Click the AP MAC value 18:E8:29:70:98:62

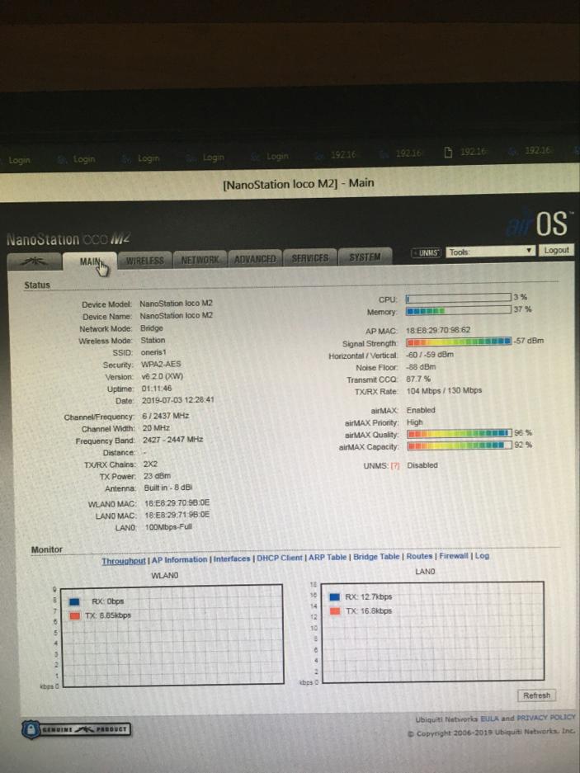(x=438, y=330)
